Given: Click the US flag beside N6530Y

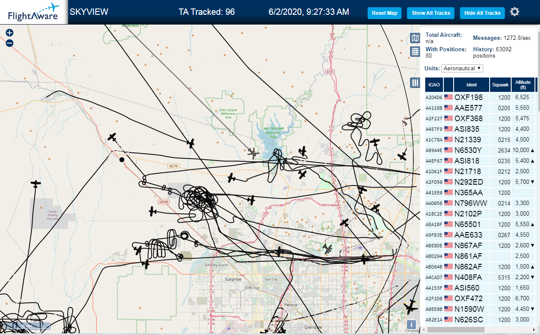Looking at the screenshot, I should pyautogui.click(x=449, y=150).
